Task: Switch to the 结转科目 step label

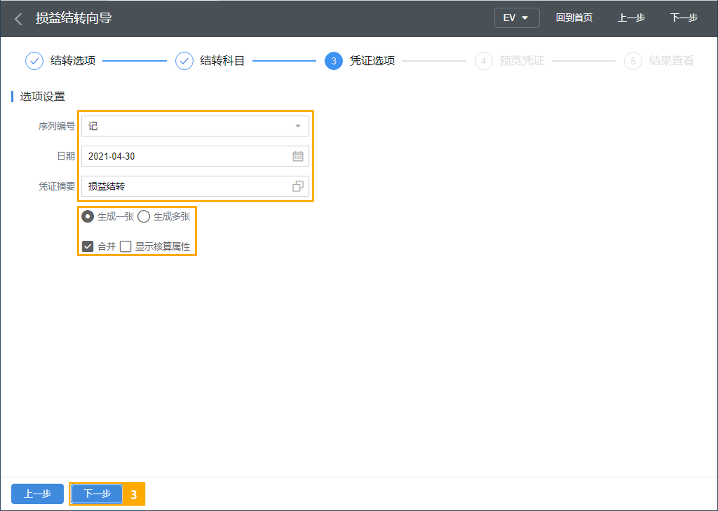Action: point(222,61)
